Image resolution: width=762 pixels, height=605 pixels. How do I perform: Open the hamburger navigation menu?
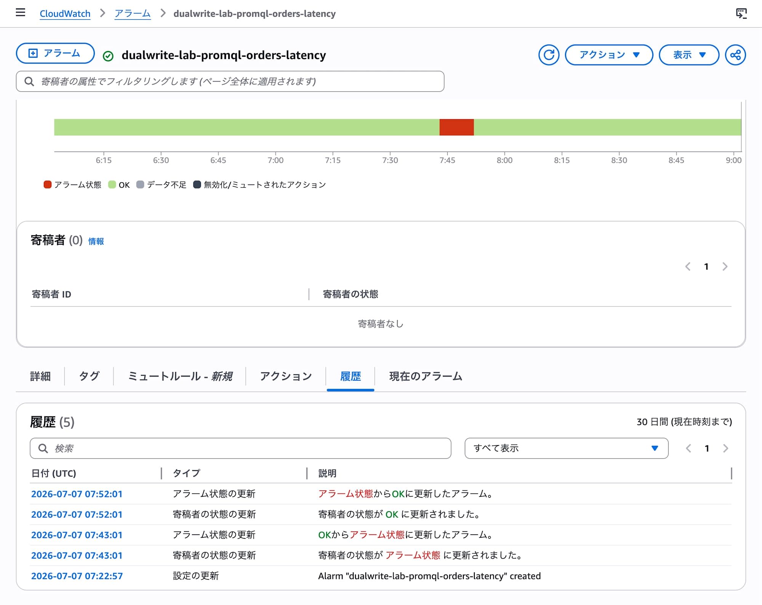[x=21, y=13]
